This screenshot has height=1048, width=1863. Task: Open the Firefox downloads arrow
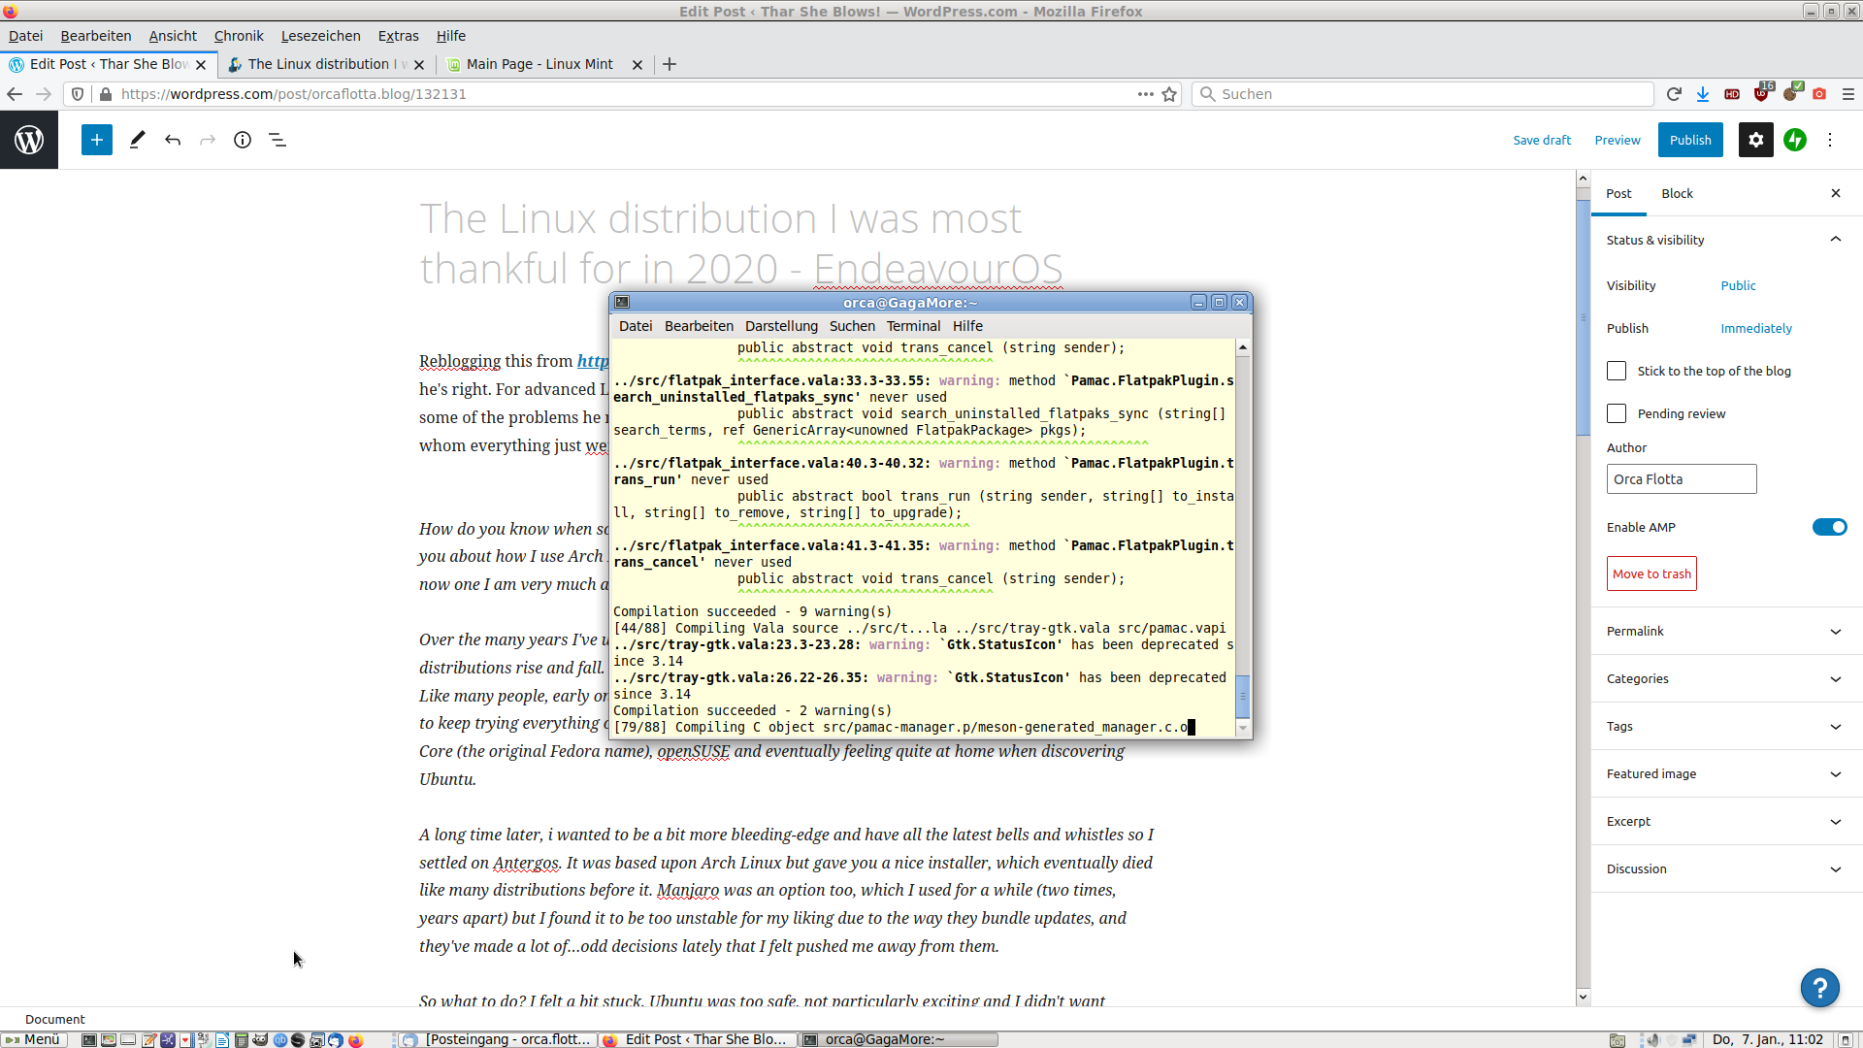[x=1703, y=94]
